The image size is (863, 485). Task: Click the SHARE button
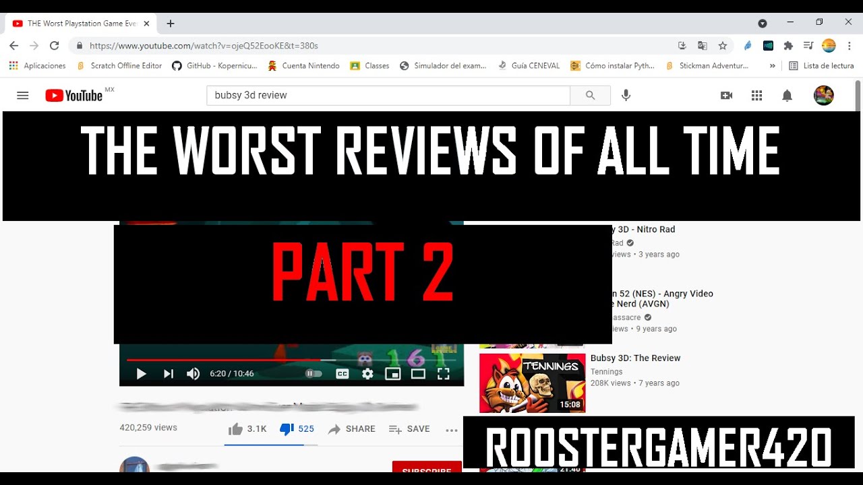click(352, 429)
